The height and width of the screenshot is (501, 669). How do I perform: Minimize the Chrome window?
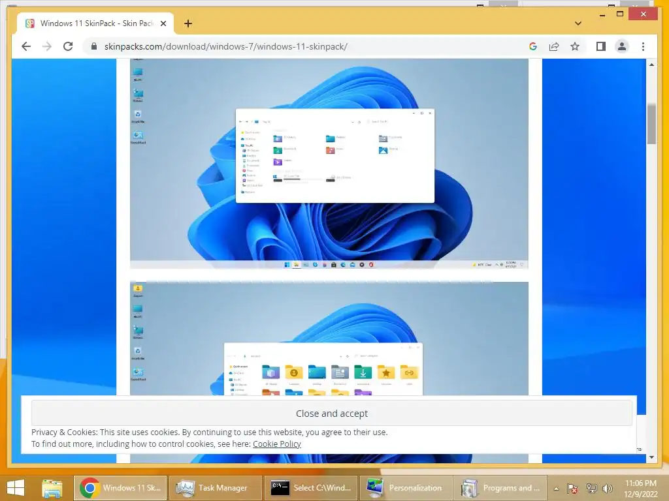pos(602,14)
